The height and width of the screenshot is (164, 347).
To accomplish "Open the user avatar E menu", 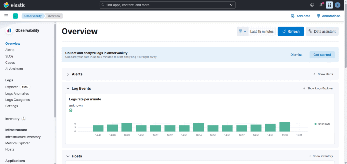I will [x=338, y=5].
